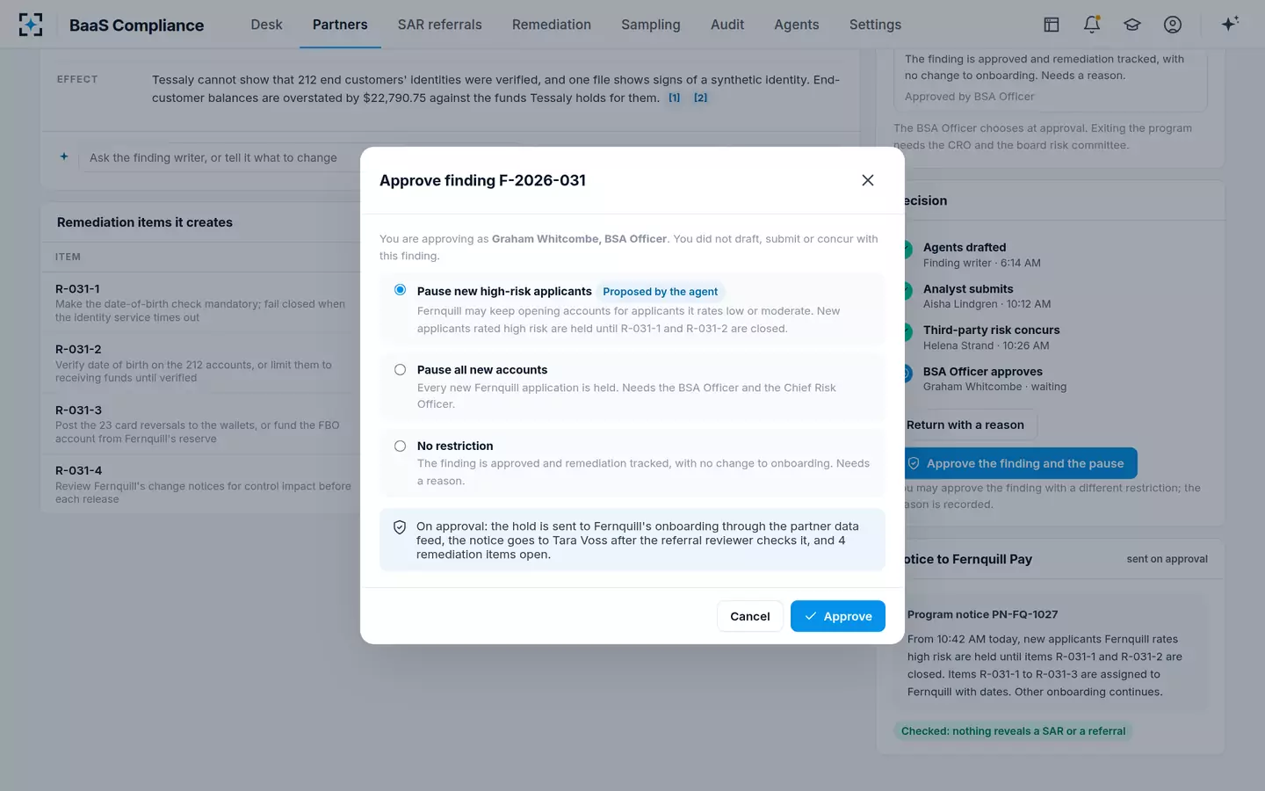Open citation link [1]
This screenshot has width=1265, height=791.
[x=674, y=98]
